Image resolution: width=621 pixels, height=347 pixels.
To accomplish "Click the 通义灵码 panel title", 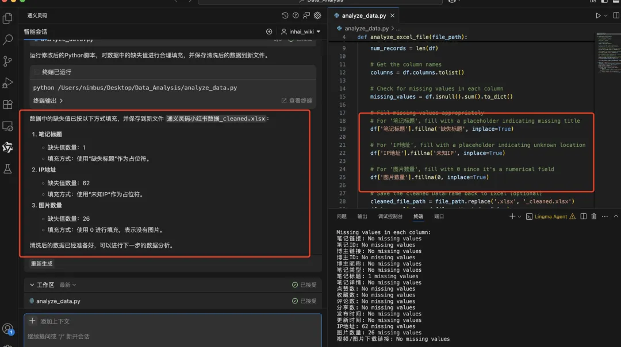I will (x=37, y=15).
